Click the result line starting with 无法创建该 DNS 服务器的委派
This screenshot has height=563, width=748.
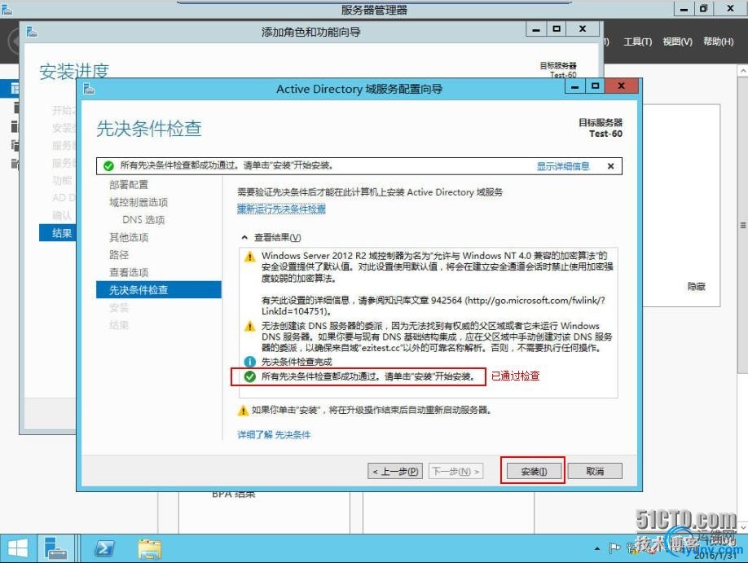[x=437, y=336]
